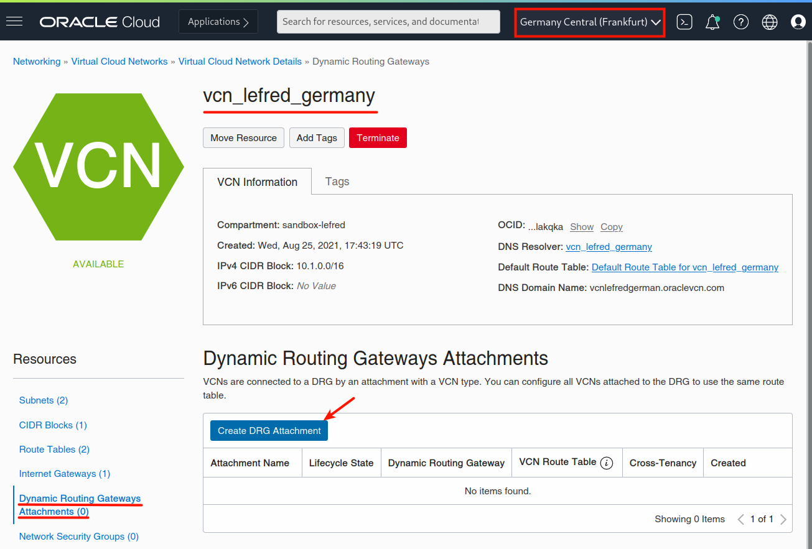Open CIDR Blocks (1) resource list
Image resolution: width=812 pixels, height=549 pixels.
[53, 425]
